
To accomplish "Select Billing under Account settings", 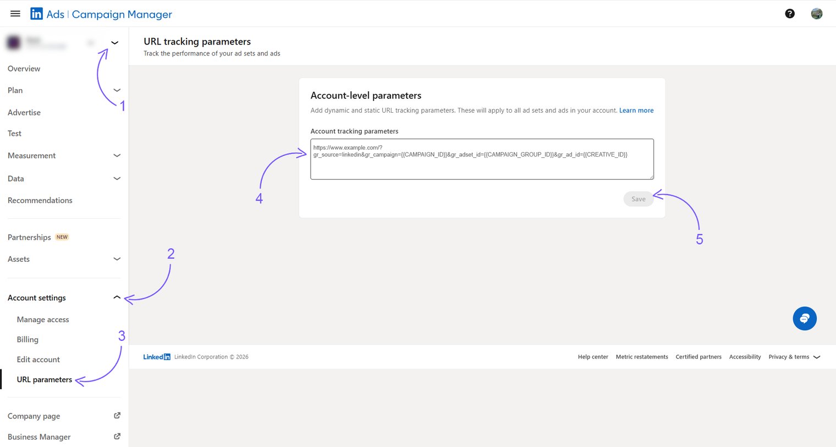I will 28,340.
